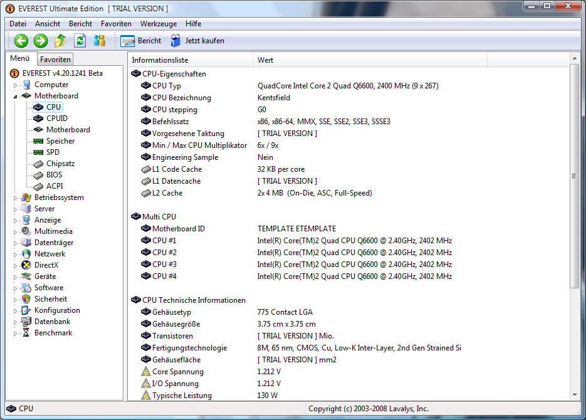586x420 pixels.
Task: Expand the Konfiguration node arrow
Action: (15, 311)
